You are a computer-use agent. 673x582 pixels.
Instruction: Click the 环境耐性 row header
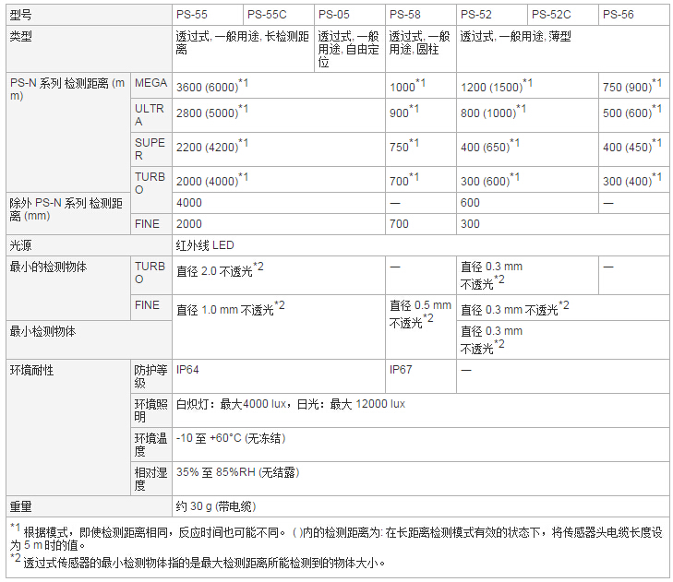point(31,369)
